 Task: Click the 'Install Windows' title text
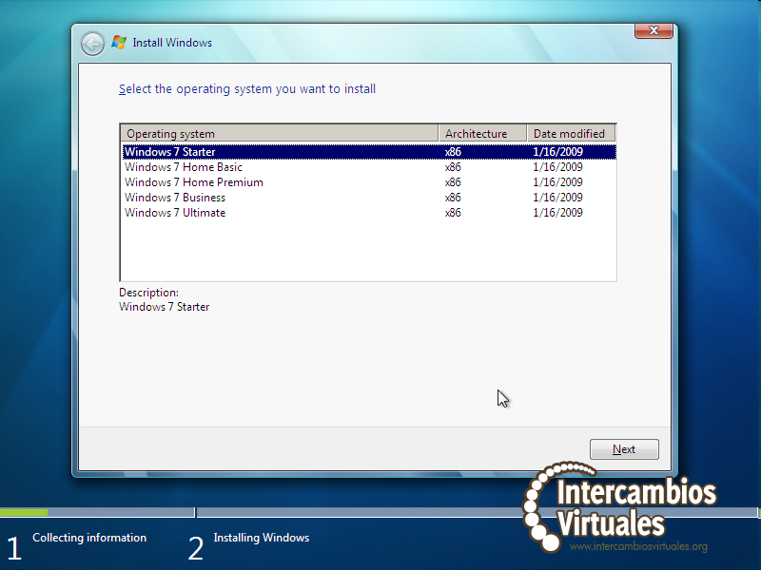point(172,43)
